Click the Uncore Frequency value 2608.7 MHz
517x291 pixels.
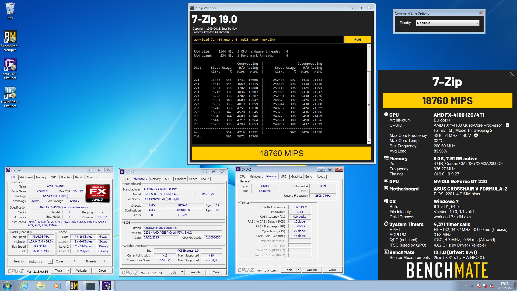click(323, 196)
